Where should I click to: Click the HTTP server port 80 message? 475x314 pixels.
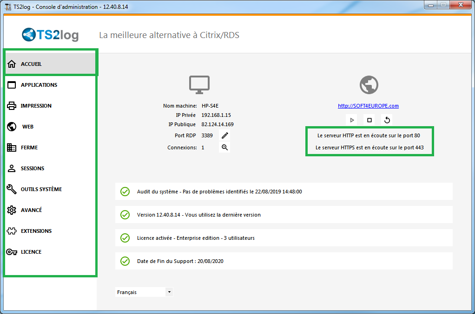[x=369, y=135]
